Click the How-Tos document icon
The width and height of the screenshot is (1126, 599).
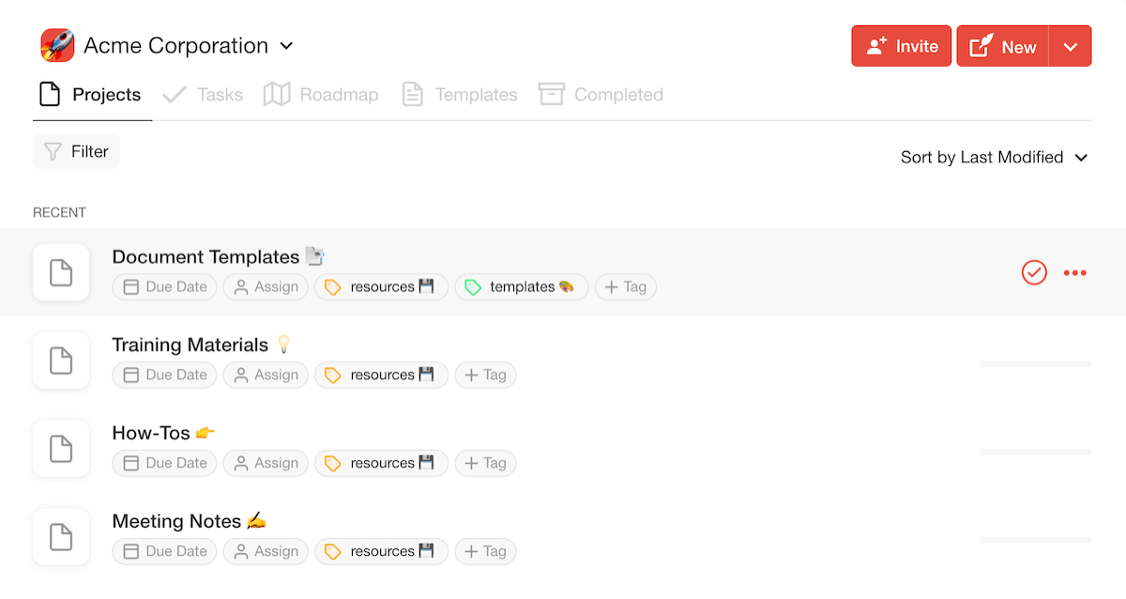coord(61,449)
